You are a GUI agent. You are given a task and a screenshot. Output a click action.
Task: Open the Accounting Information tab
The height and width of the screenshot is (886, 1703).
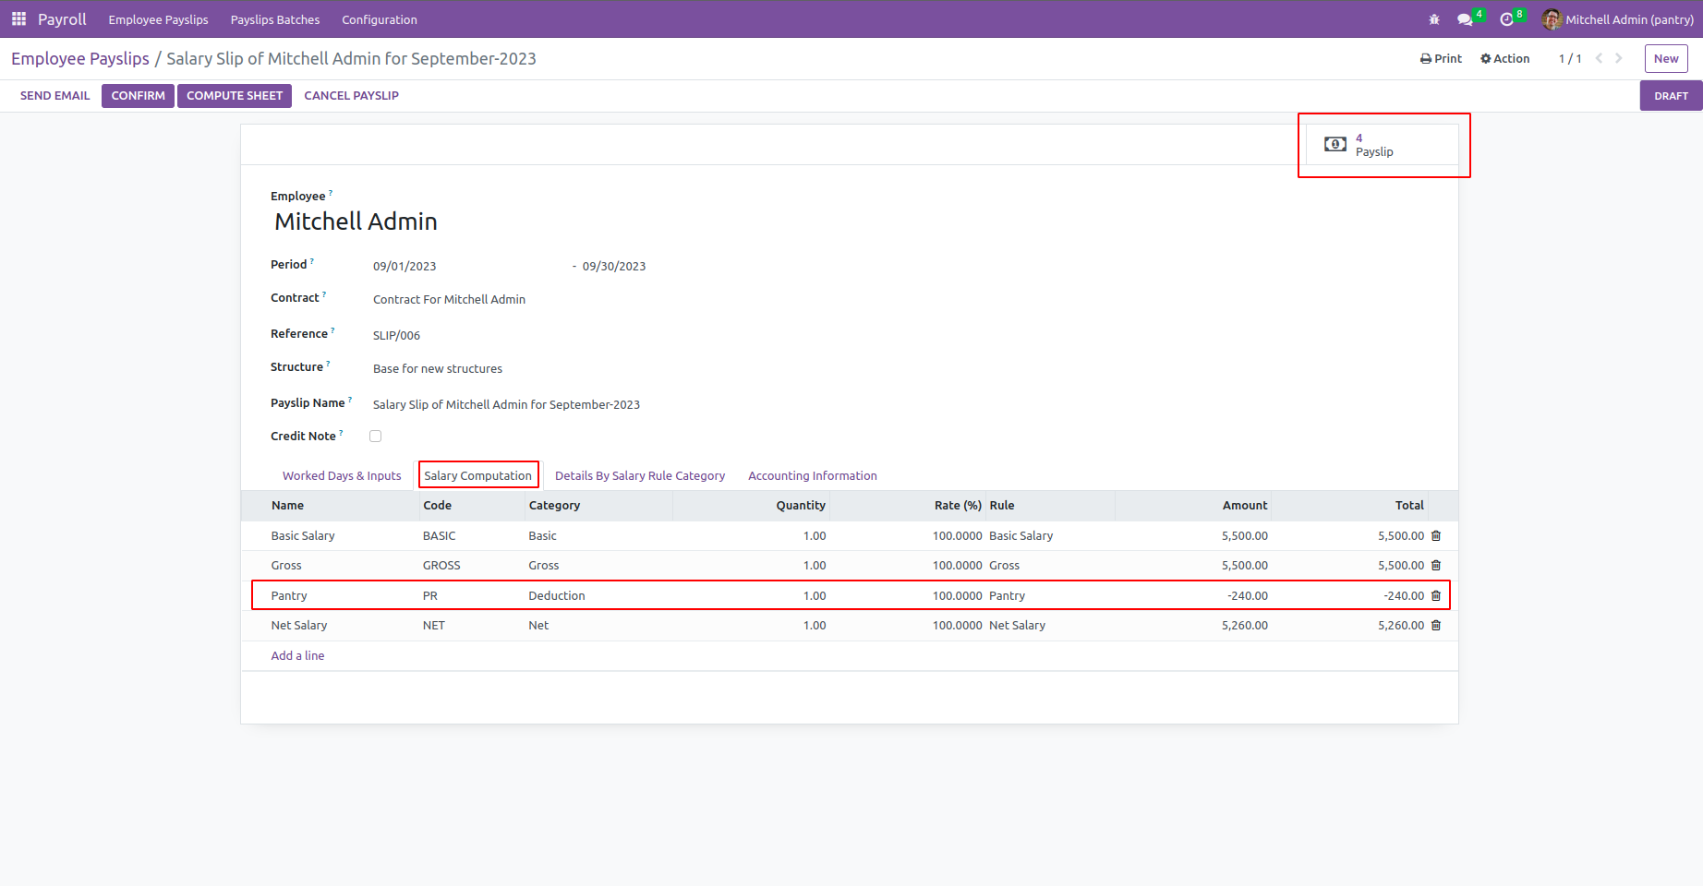tap(812, 476)
